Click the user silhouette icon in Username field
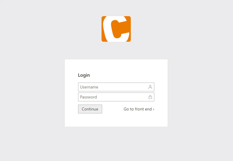 [150, 87]
